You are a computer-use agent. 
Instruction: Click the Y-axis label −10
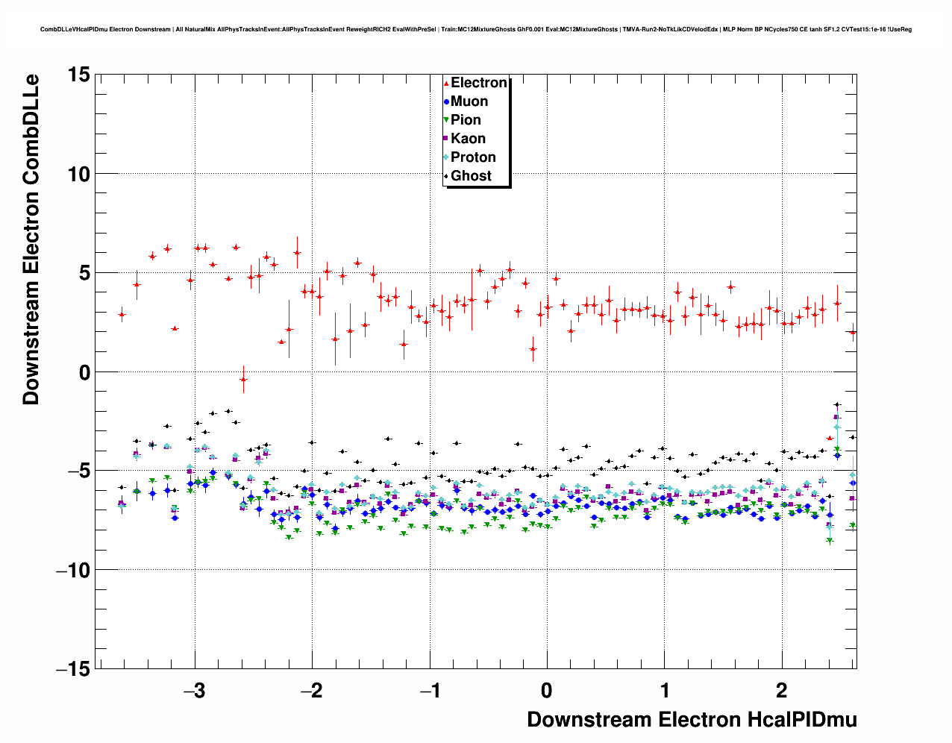(x=73, y=571)
